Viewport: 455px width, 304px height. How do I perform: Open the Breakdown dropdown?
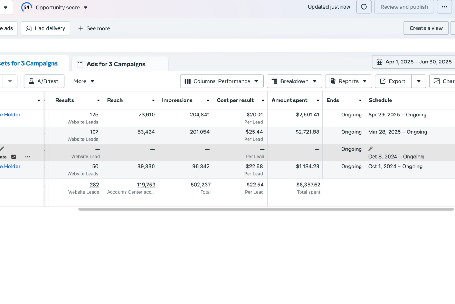click(294, 81)
